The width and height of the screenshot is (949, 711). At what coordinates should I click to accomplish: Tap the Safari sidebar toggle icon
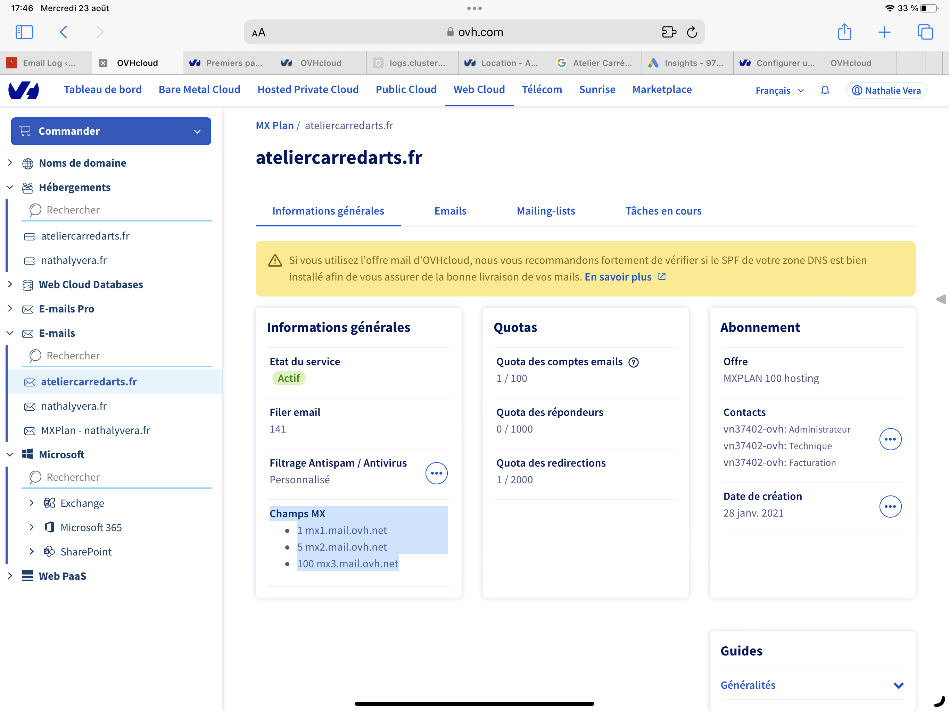point(24,32)
